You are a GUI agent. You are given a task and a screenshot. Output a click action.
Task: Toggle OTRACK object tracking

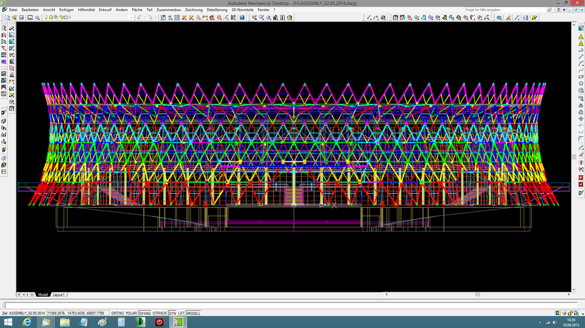[159, 313]
